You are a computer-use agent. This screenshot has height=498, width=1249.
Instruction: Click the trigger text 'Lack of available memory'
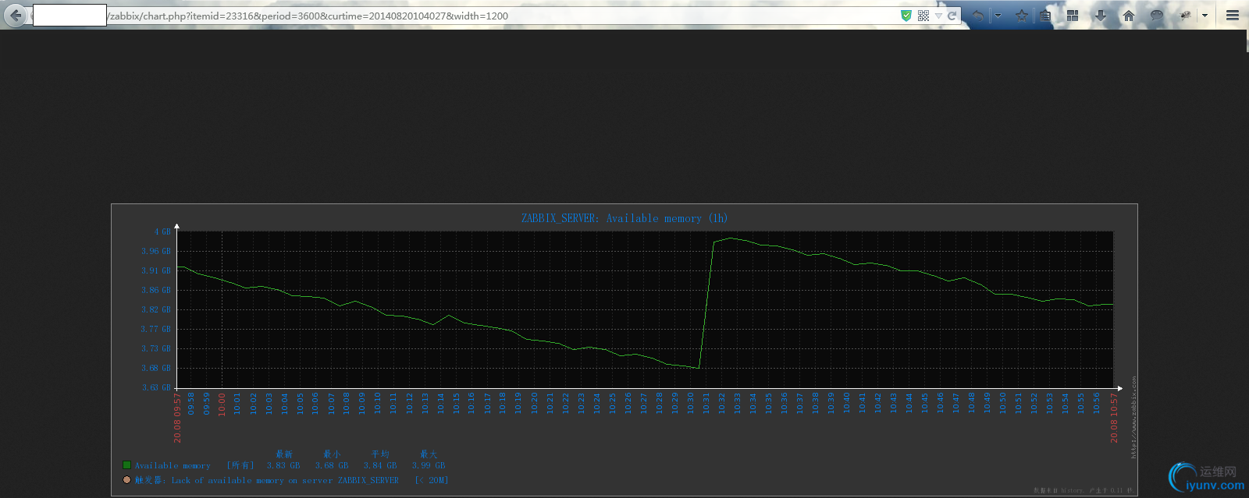click(227, 481)
